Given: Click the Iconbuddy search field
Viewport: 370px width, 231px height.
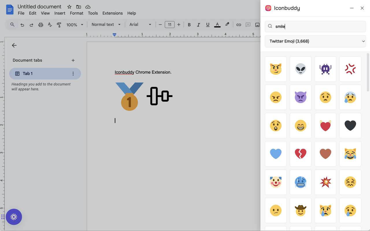Looking at the screenshot, I should (x=315, y=26).
